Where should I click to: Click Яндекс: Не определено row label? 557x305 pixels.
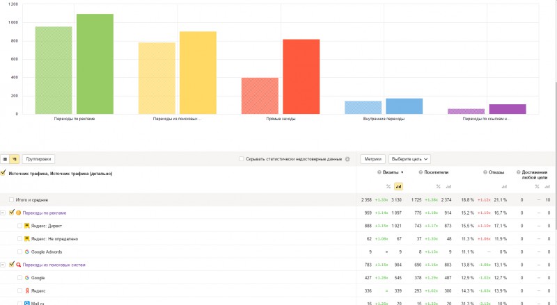click(x=55, y=239)
